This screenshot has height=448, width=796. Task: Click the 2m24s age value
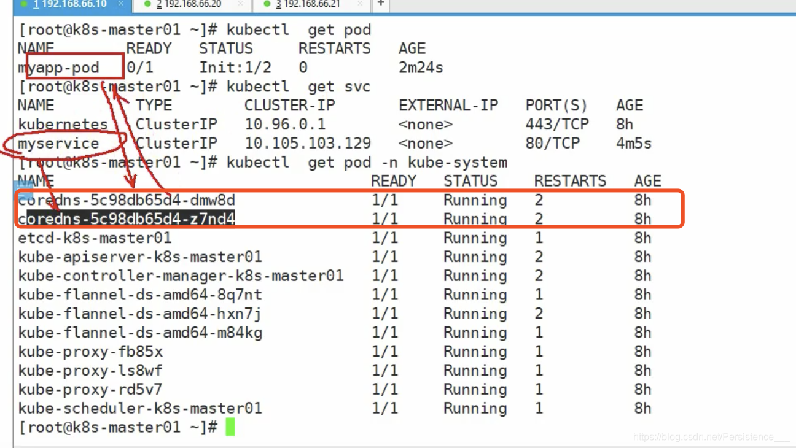point(421,68)
